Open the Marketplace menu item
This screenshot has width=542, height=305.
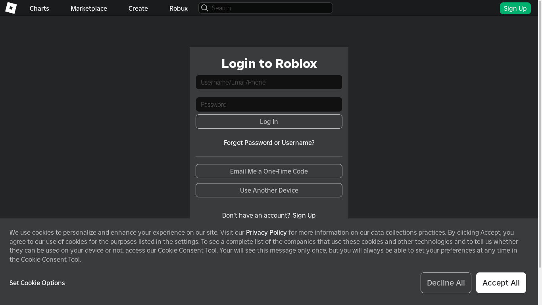coord(89,8)
